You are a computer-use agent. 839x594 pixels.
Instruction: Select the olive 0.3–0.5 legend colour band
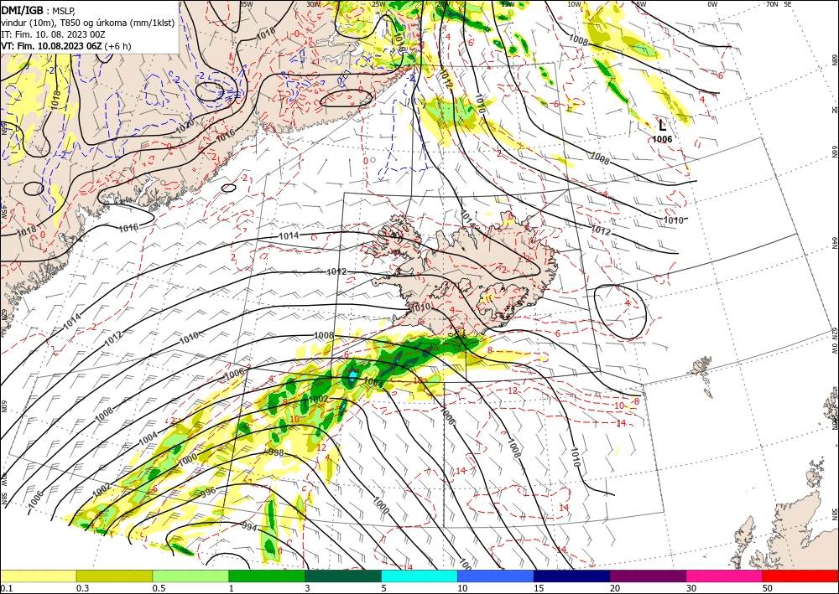pyautogui.click(x=114, y=576)
